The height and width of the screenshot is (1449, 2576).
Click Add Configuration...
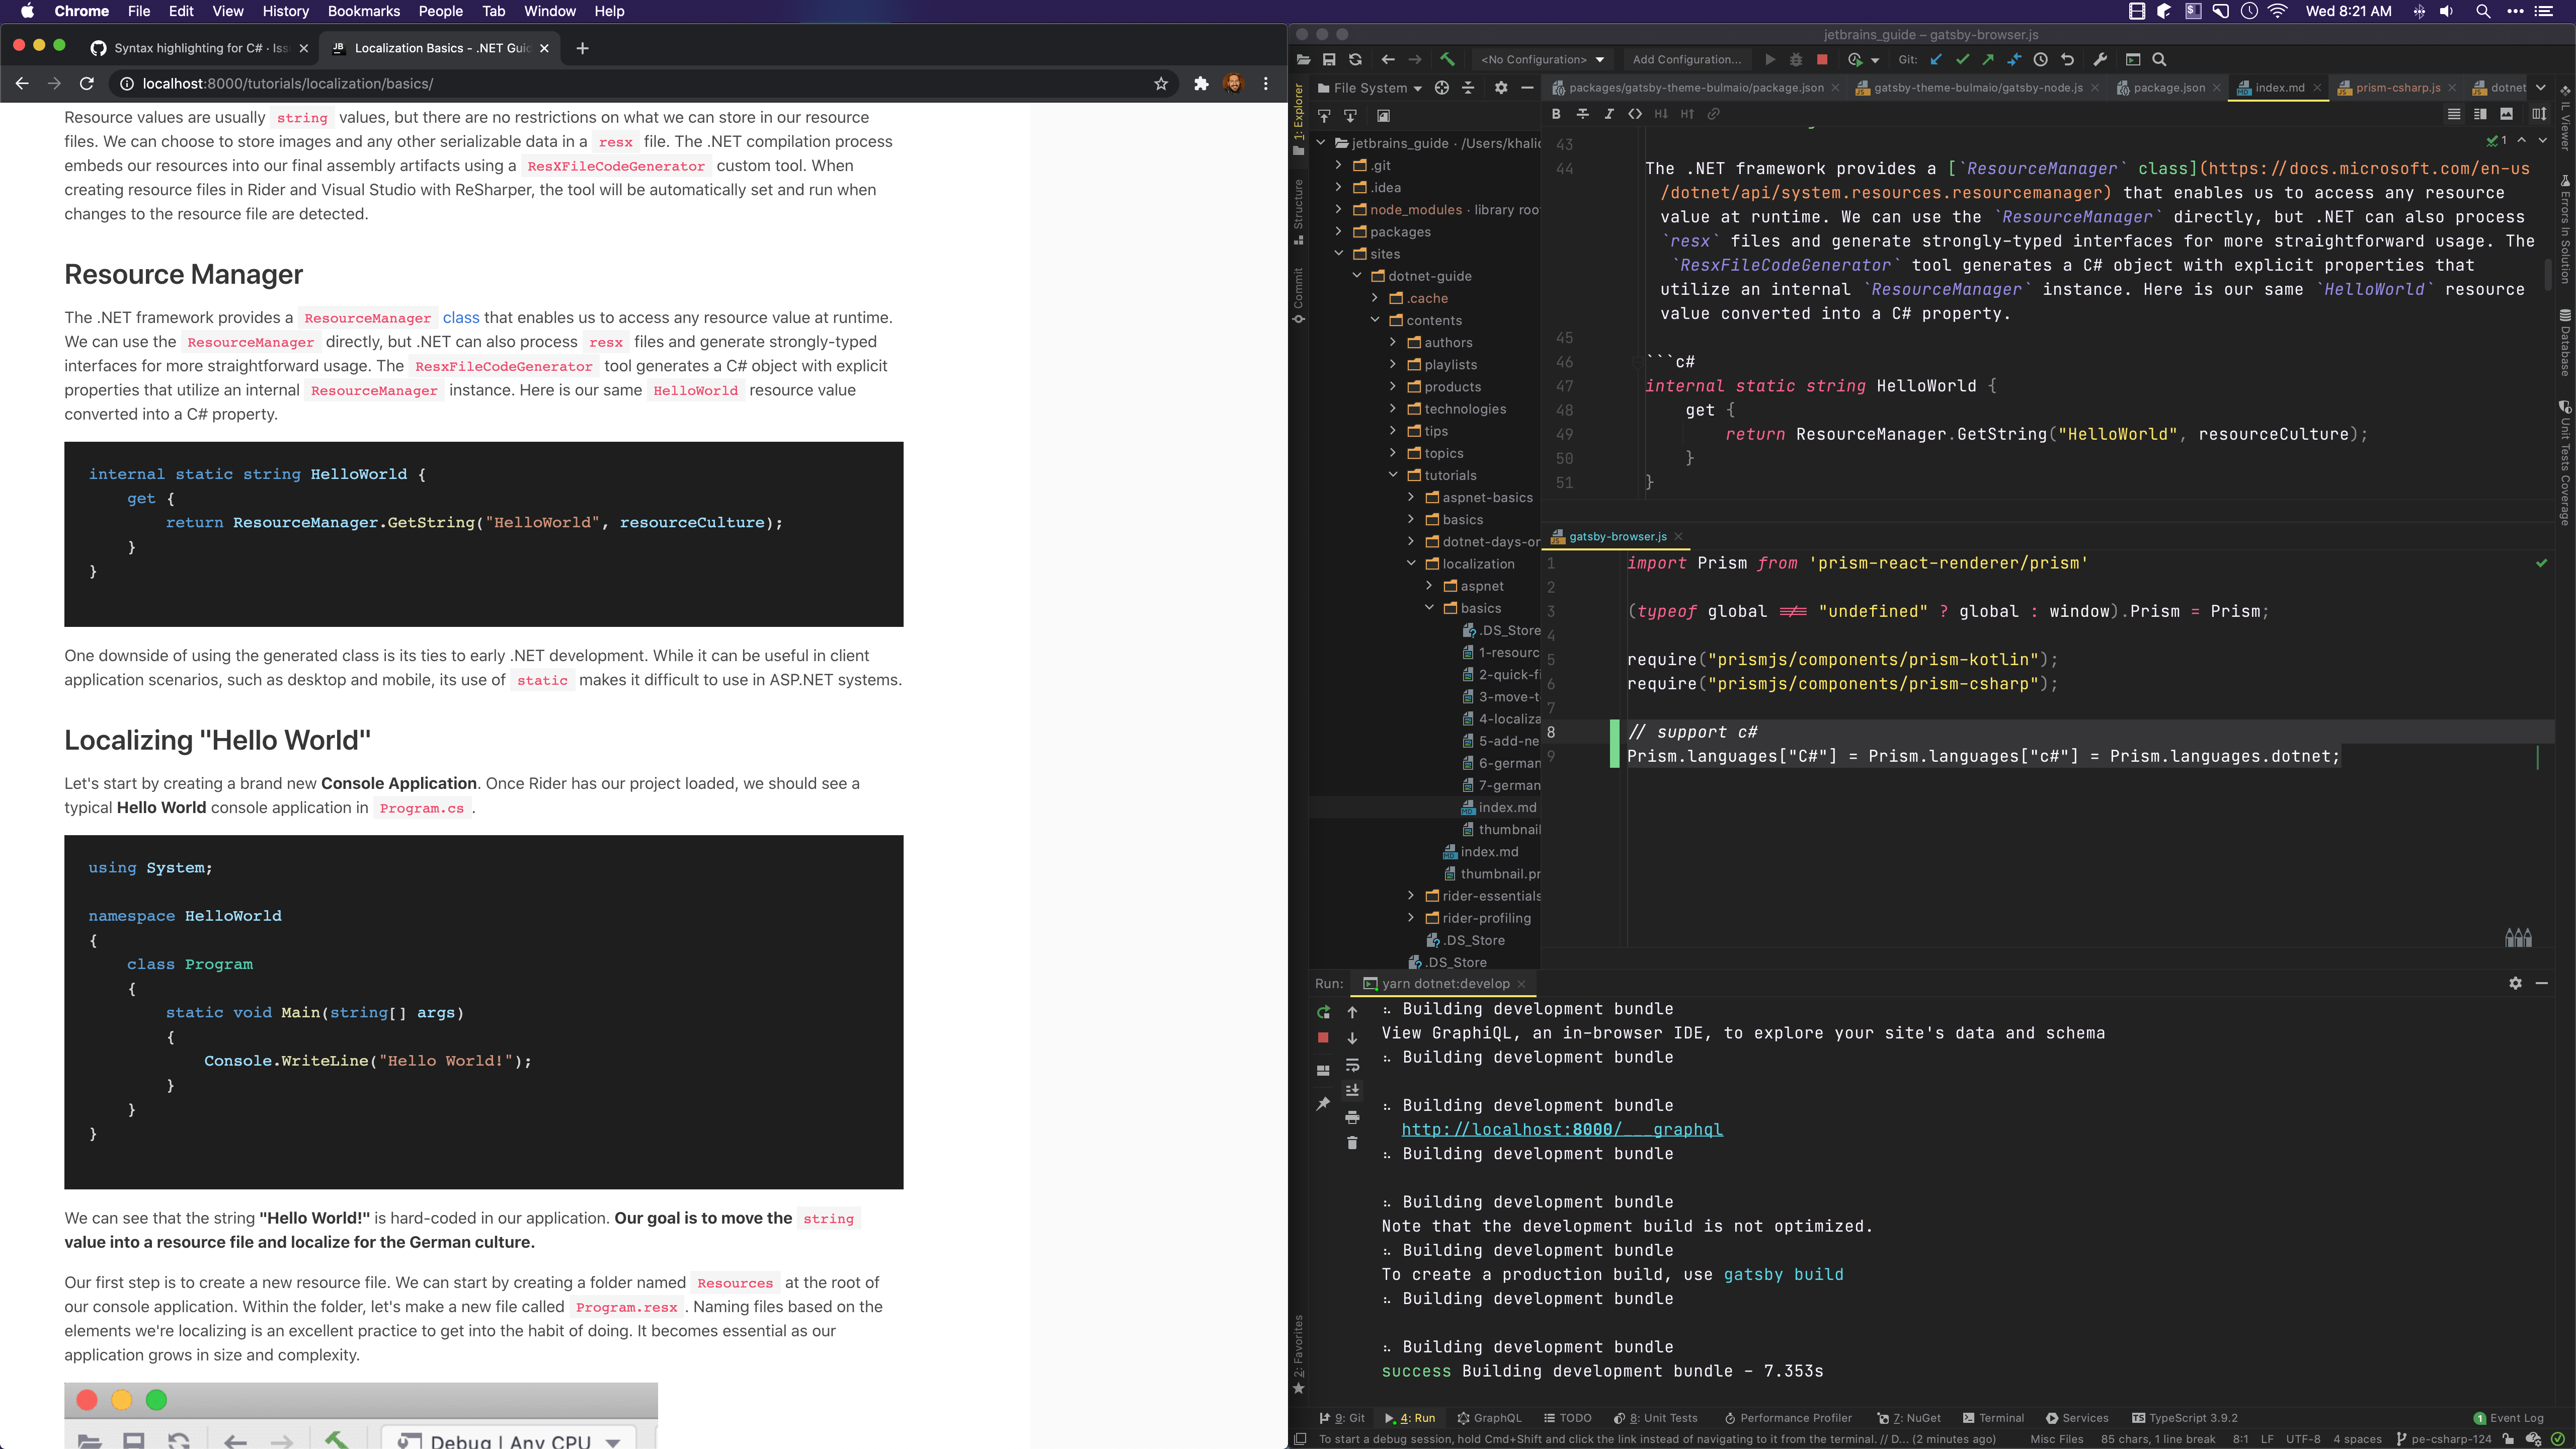(x=1687, y=59)
